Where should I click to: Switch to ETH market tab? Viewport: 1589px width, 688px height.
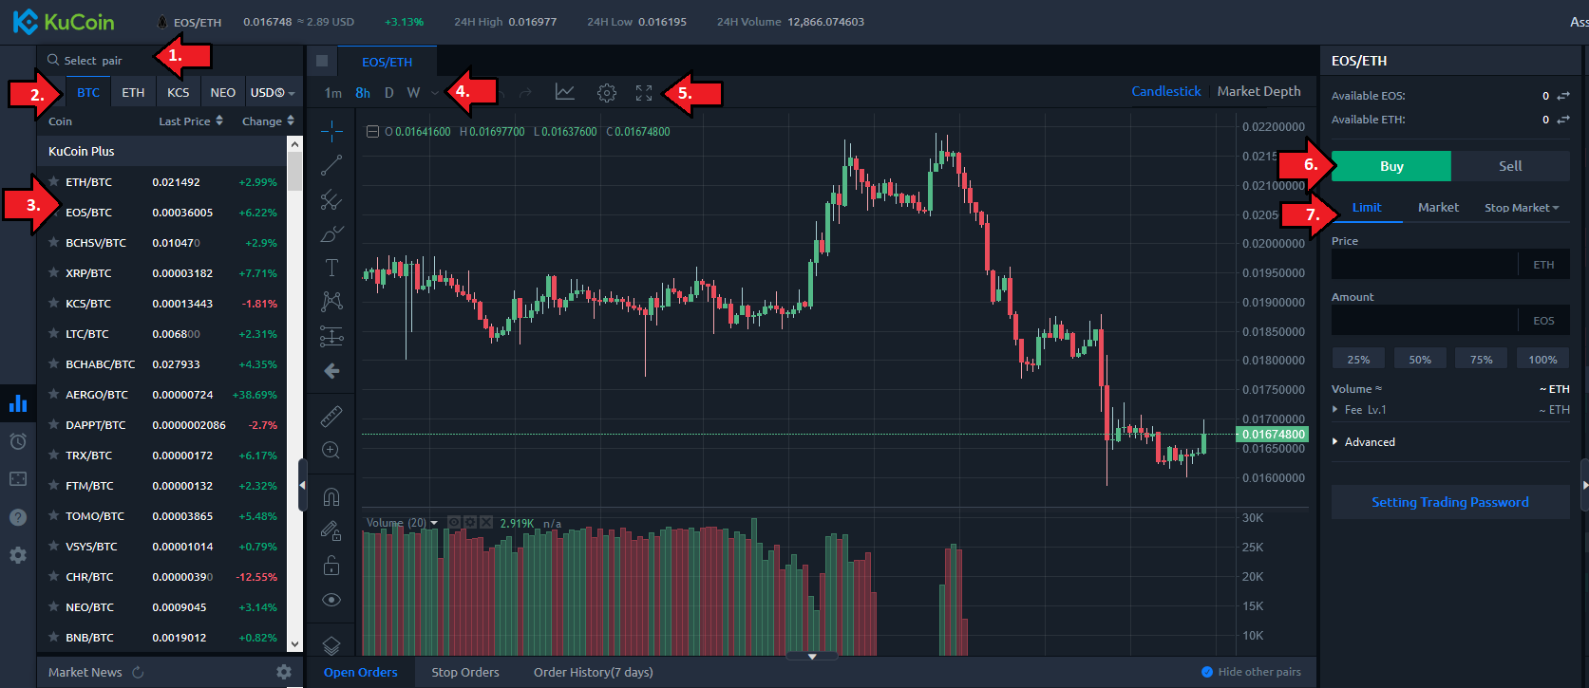click(x=133, y=92)
